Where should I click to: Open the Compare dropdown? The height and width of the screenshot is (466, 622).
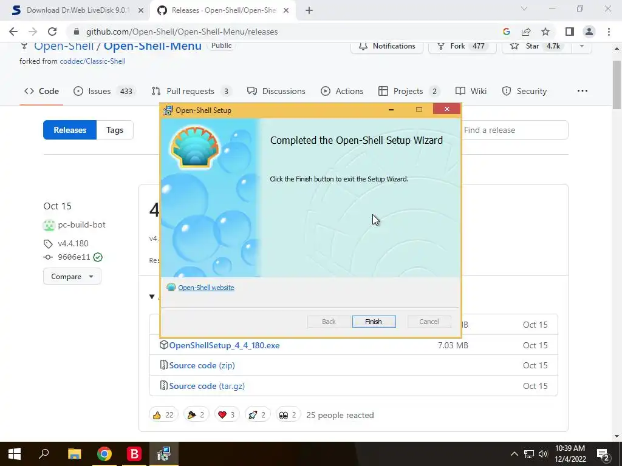pyautogui.click(x=72, y=277)
